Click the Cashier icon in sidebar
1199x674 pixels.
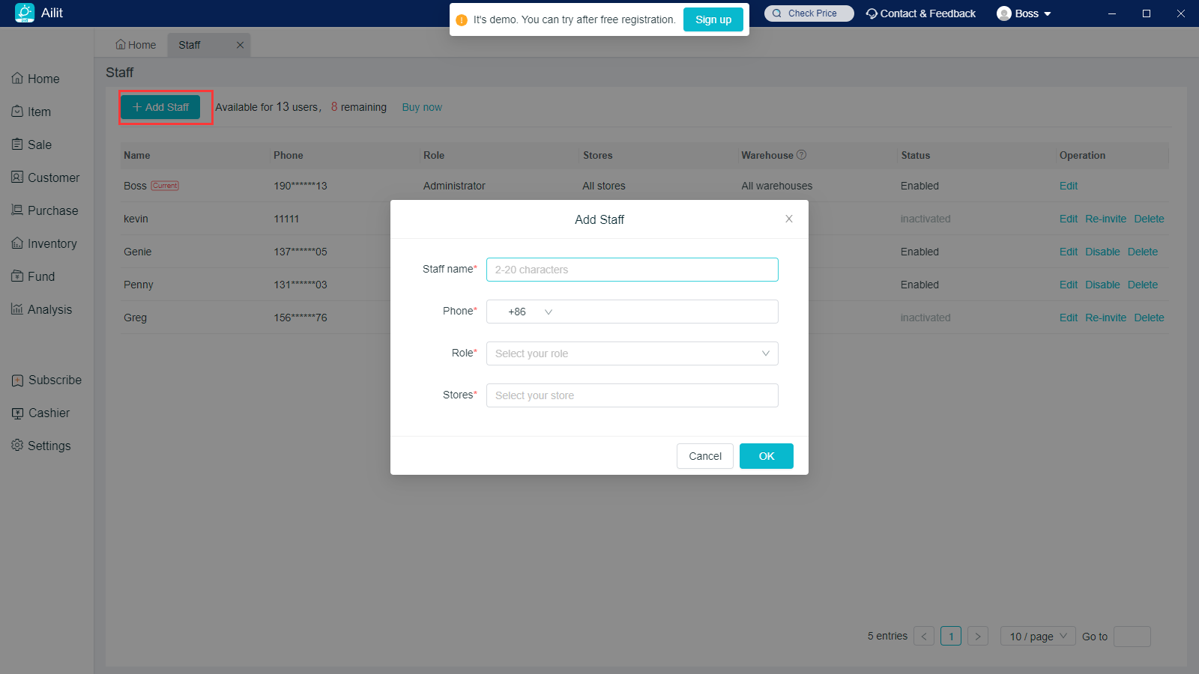pos(17,413)
